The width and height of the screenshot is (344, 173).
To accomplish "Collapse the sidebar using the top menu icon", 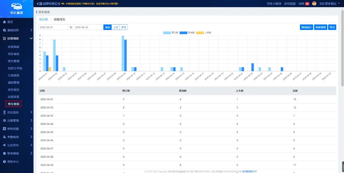I will 39,4.
